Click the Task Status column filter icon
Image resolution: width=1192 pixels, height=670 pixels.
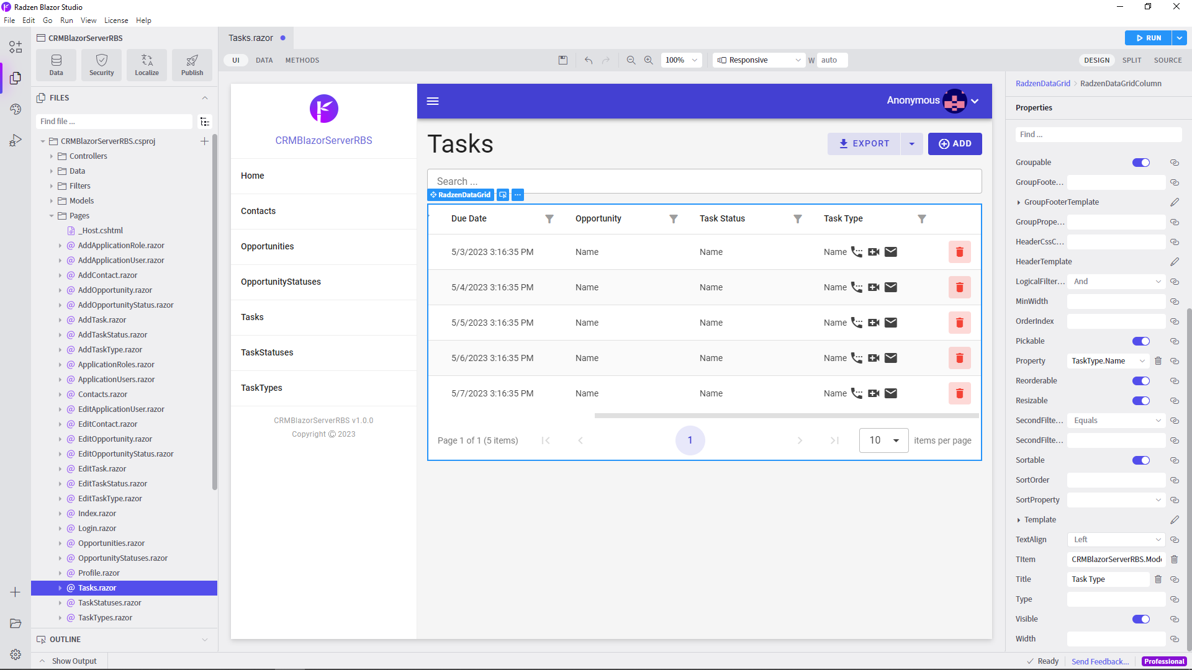click(x=798, y=219)
